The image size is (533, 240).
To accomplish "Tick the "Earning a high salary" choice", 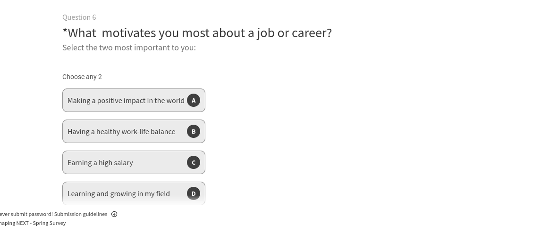I will point(100,162).
